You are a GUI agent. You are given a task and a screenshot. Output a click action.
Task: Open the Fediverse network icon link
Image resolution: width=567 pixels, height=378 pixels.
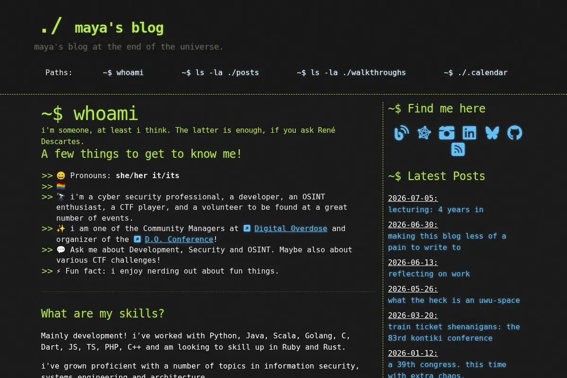pos(424,133)
